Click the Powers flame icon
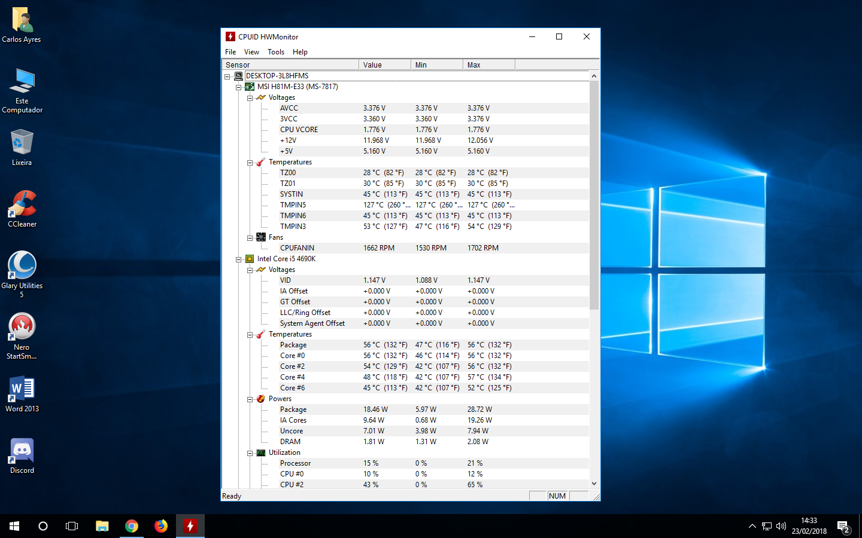Screen dimensions: 862x538 (261, 399)
